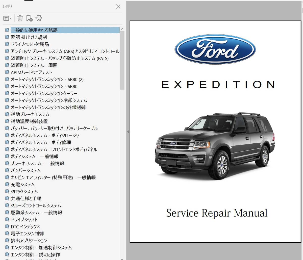Open bookmark エンジン制御 - 加速制御システム
The width and height of the screenshot is (303, 260).
click(x=41, y=248)
